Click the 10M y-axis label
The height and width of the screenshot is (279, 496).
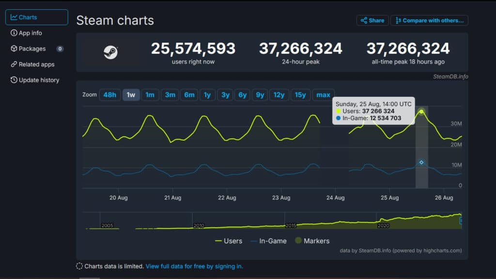pyautogui.click(x=457, y=165)
